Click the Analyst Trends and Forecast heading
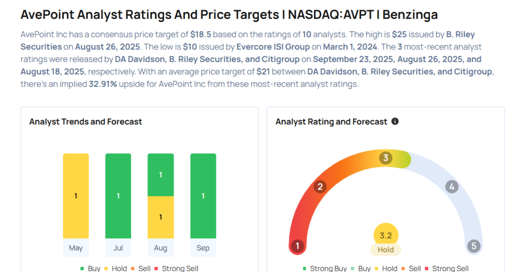Viewport: 505px width, 272px height. click(x=86, y=122)
